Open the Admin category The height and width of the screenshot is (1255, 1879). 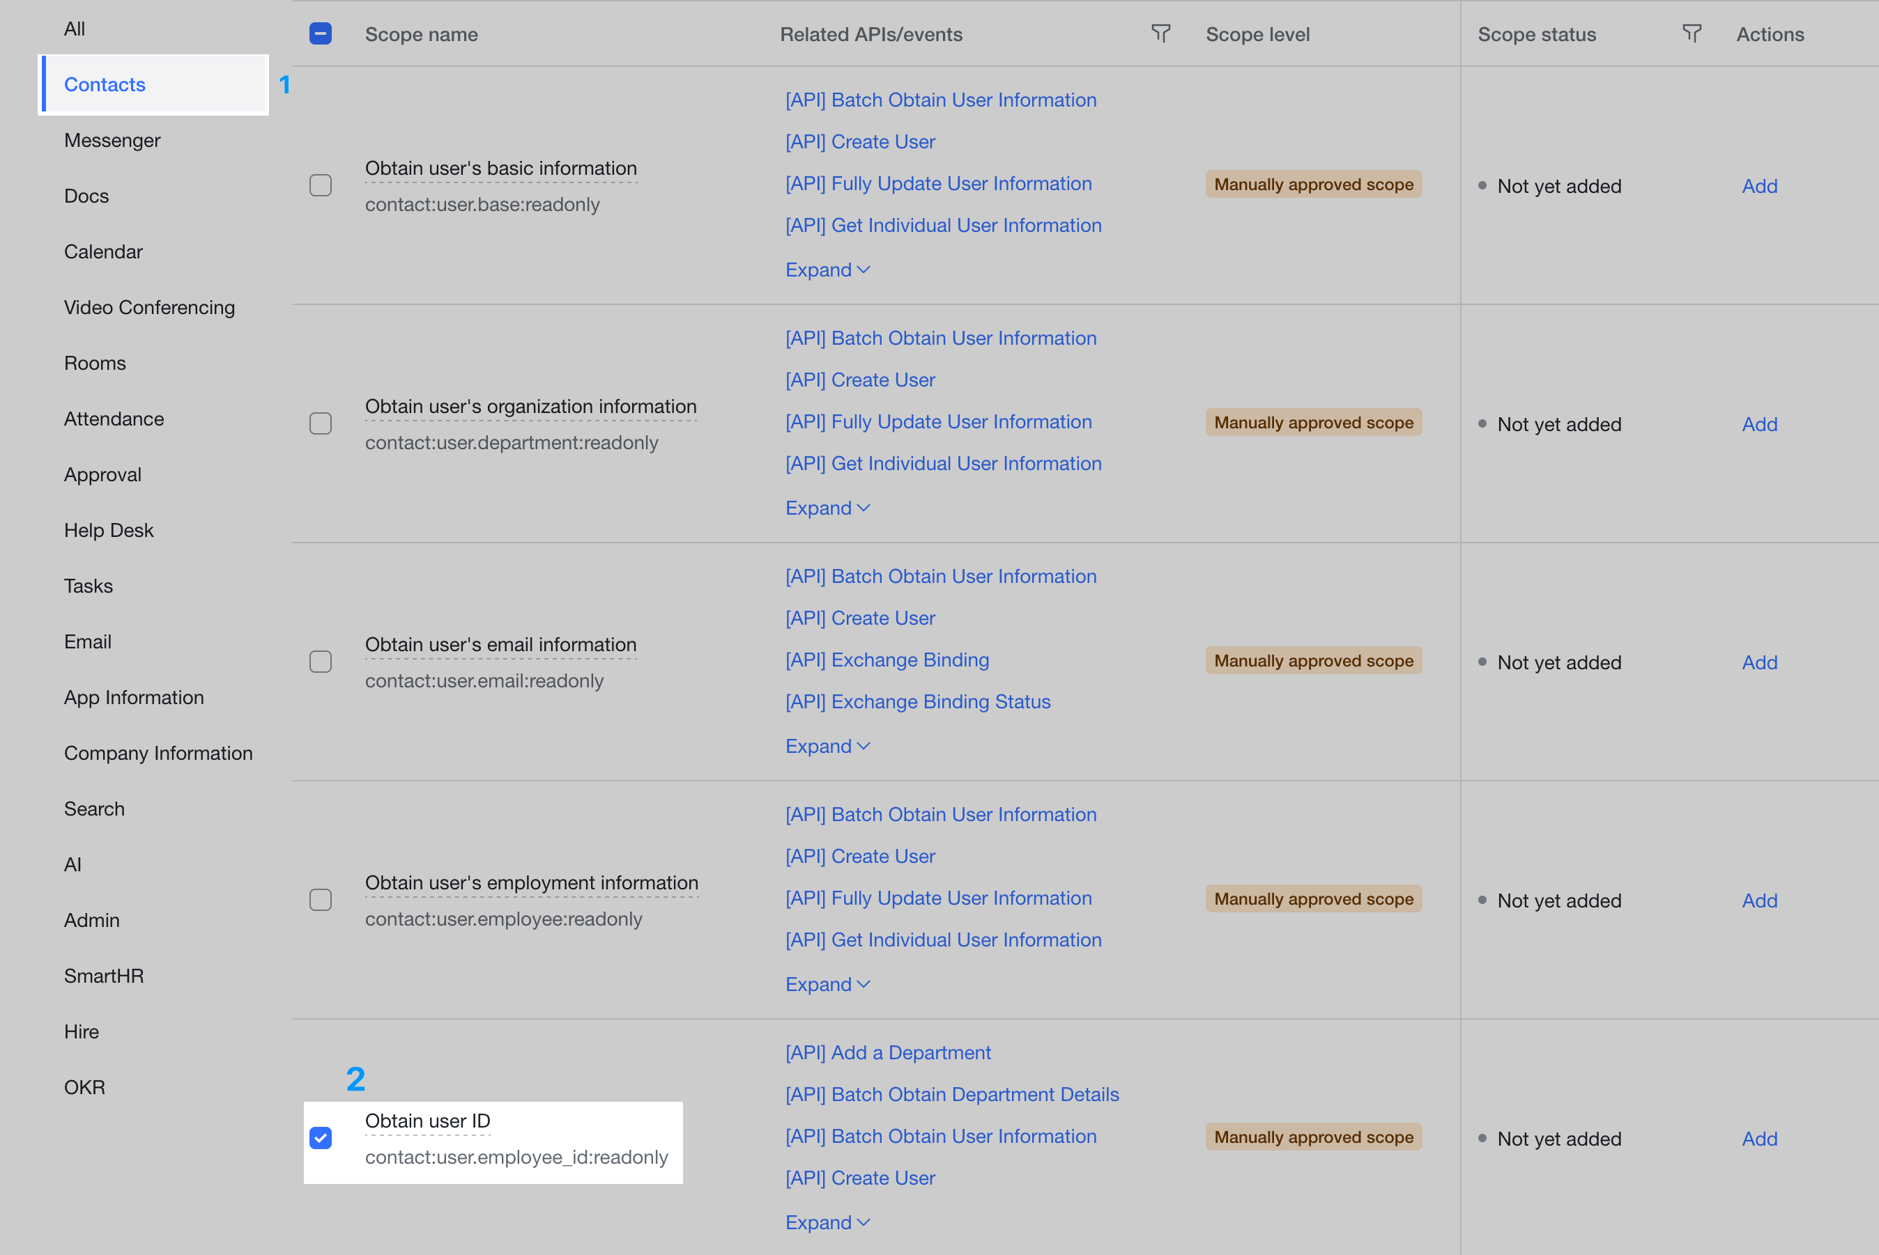[91, 919]
